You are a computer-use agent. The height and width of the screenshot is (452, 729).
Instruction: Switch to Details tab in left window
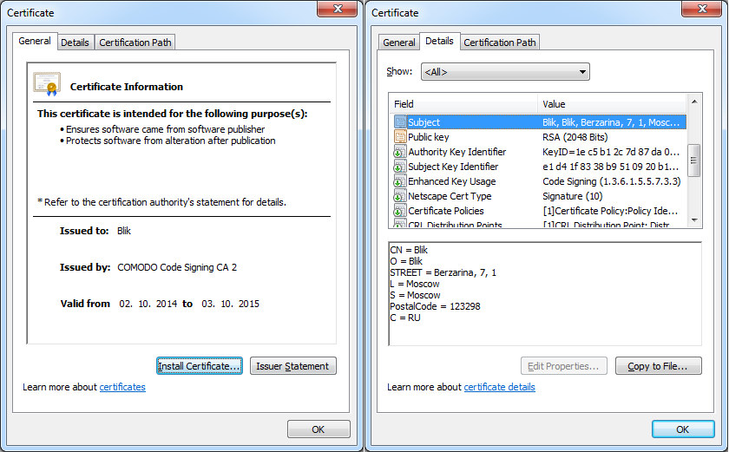[x=75, y=43]
